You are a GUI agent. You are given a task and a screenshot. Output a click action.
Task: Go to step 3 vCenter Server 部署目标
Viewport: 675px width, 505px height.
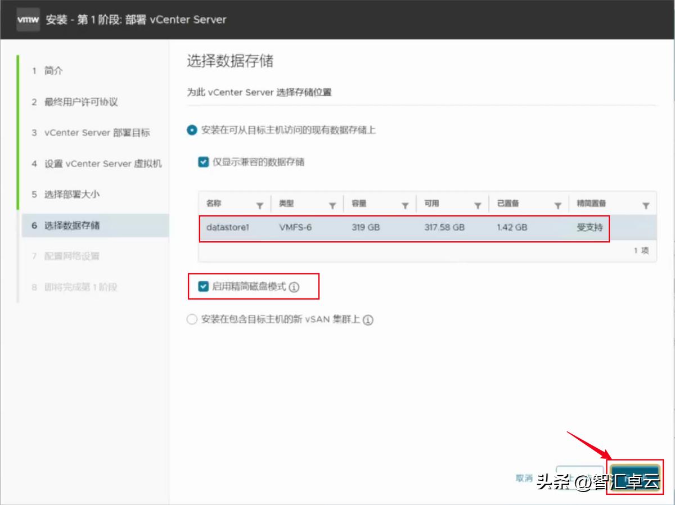[91, 133]
